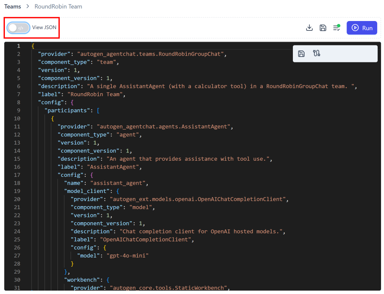Click the validation checklist icon with green dot
384x294 pixels.
(336, 28)
